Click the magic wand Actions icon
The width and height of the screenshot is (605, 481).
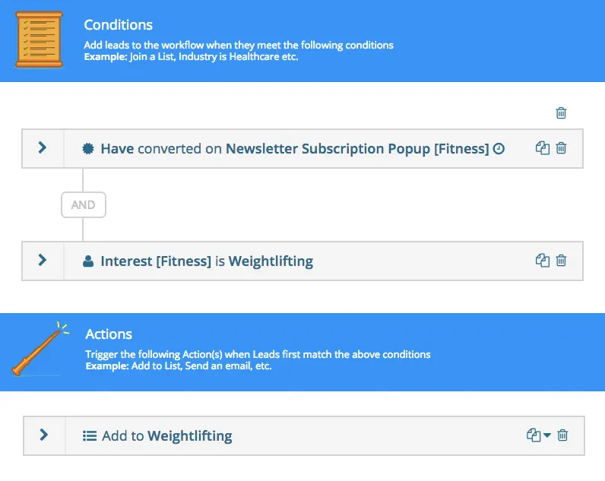(38, 350)
